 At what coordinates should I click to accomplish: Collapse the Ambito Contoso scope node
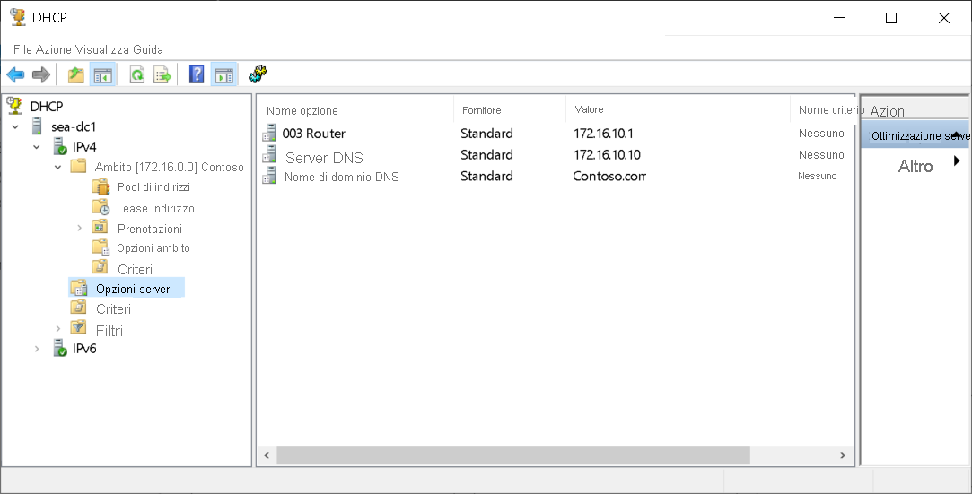(x=57, y=167)
